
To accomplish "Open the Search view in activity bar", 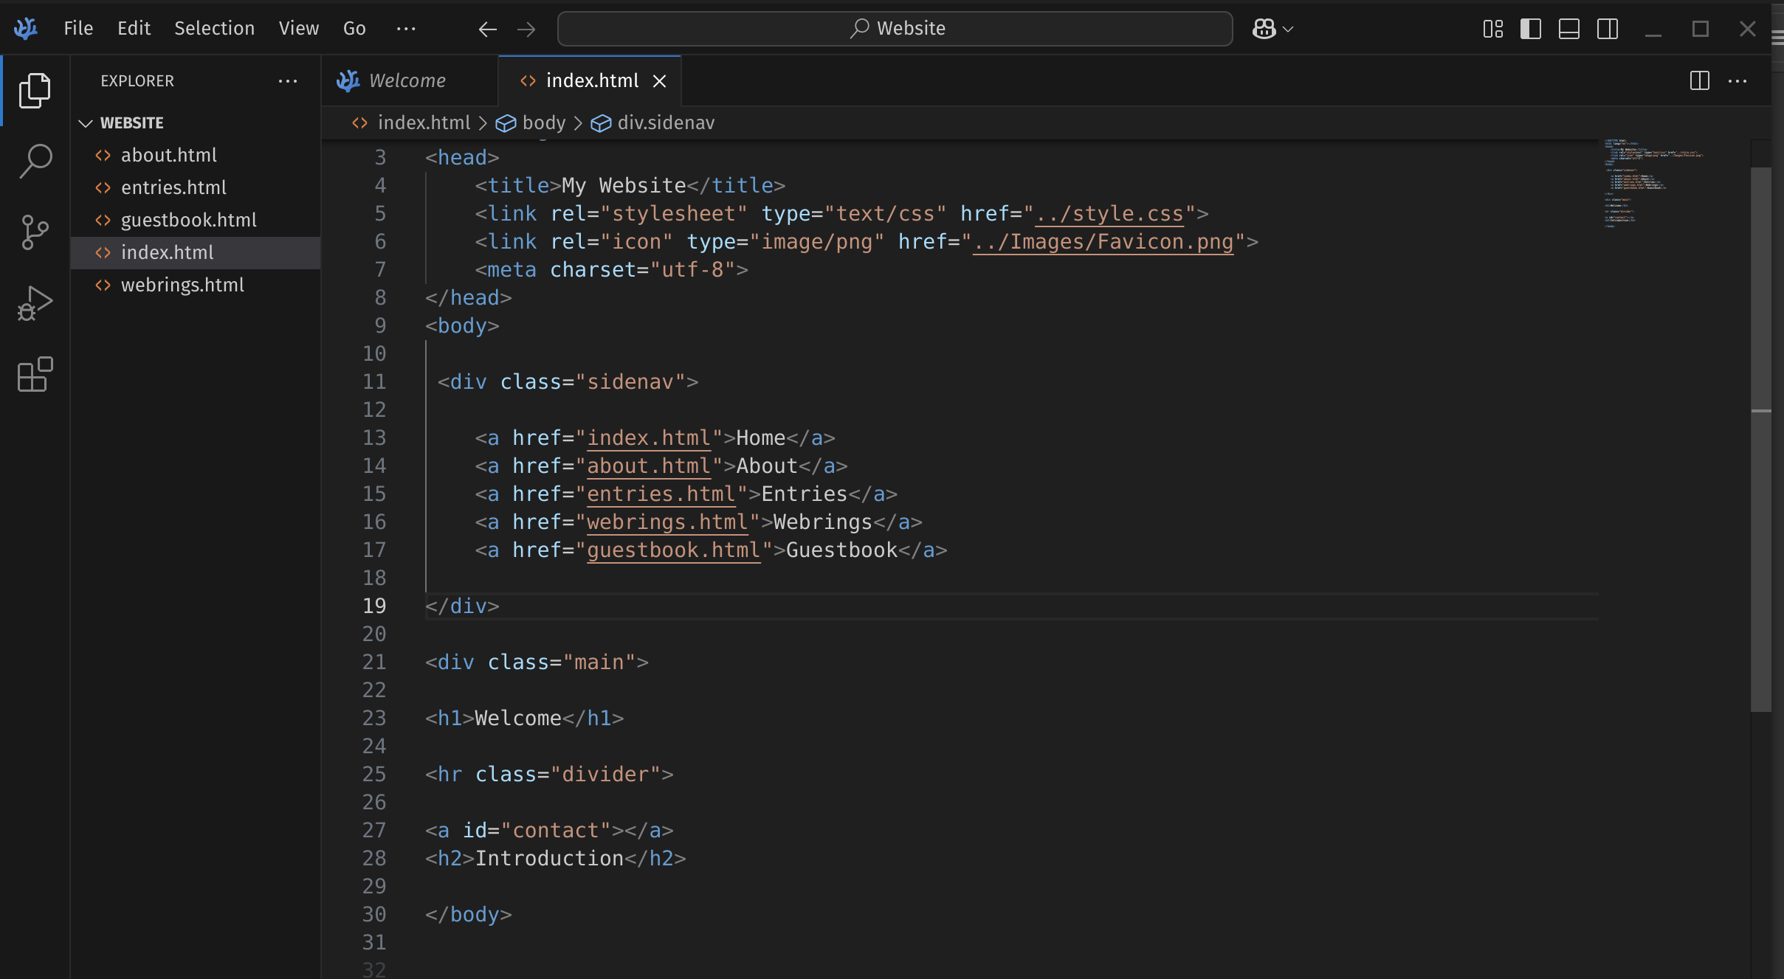I will (35, 160).
